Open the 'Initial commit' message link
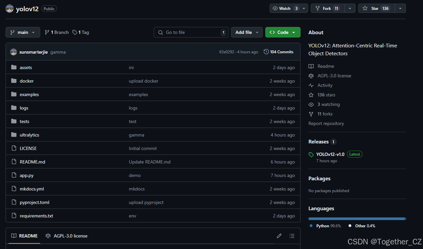423x249 pixels. click(x=143, y=148)
